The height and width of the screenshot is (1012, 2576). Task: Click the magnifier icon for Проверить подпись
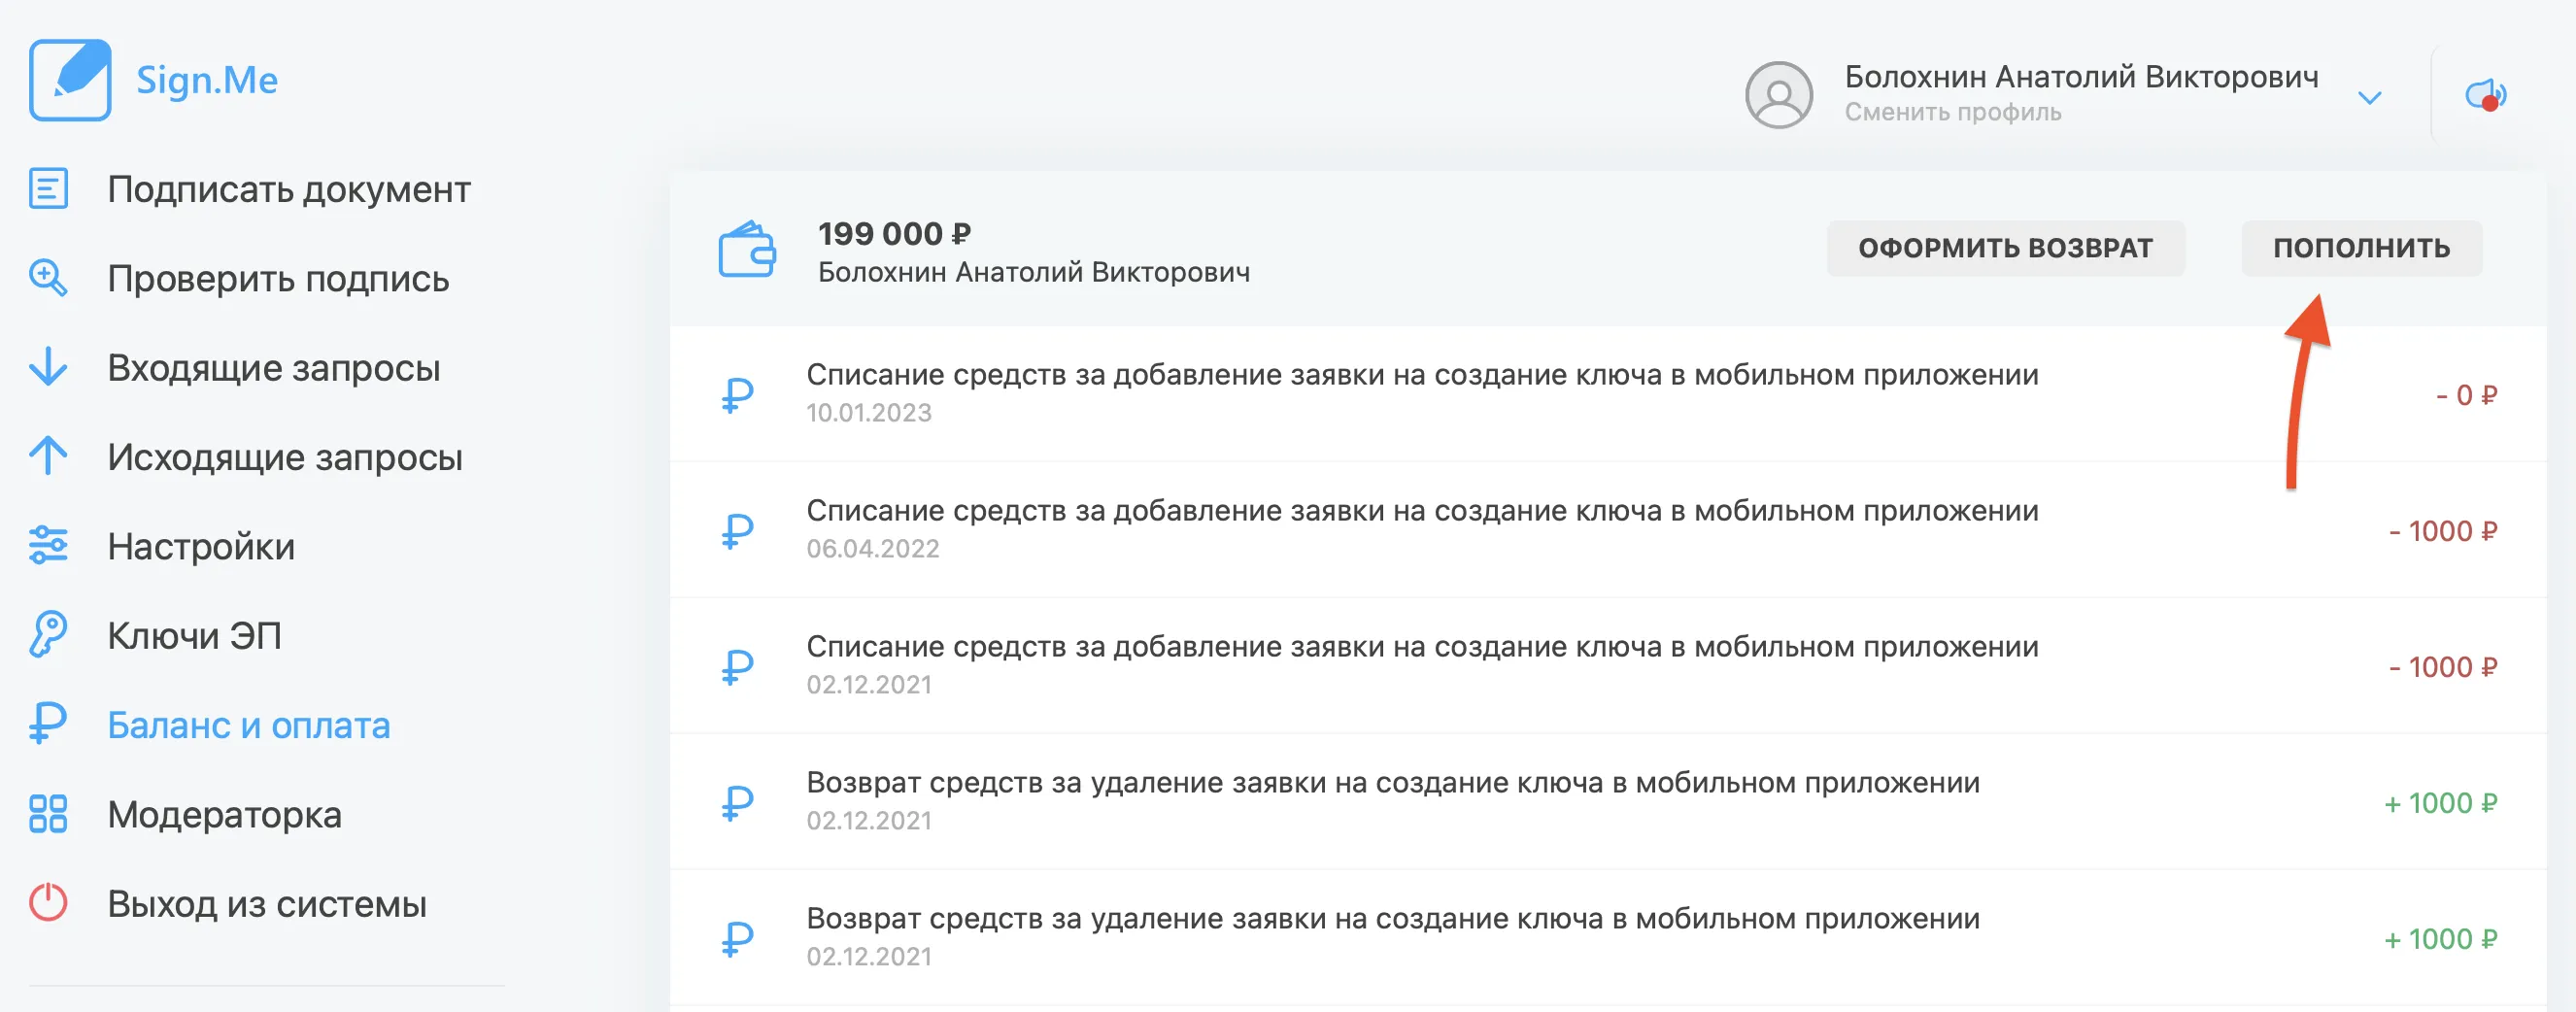coord(48,278)
